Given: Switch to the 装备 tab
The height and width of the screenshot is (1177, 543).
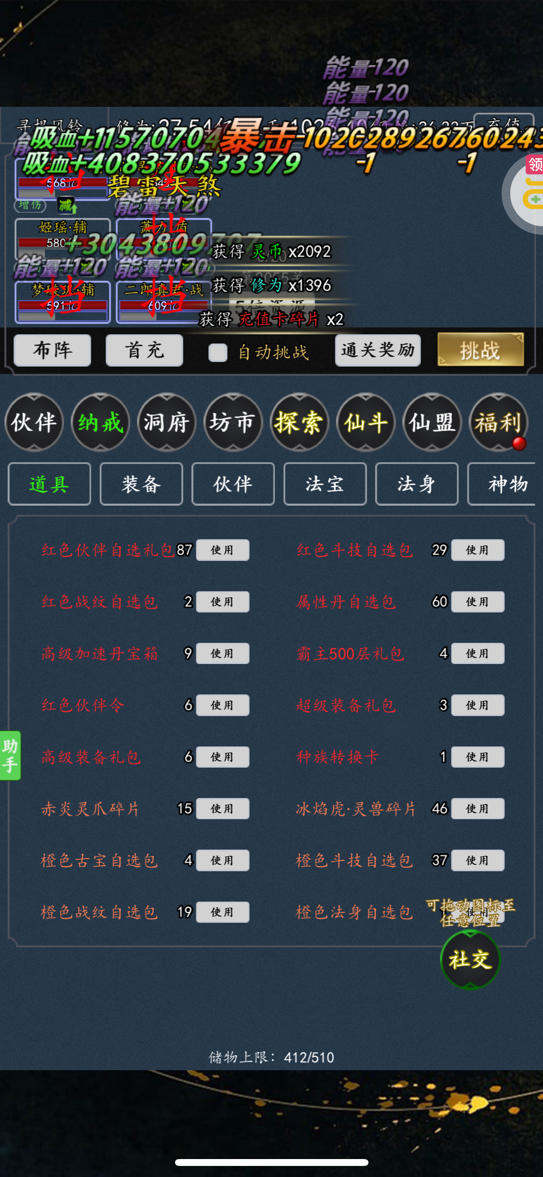Looking at the screenshot, I should [141, 484].
